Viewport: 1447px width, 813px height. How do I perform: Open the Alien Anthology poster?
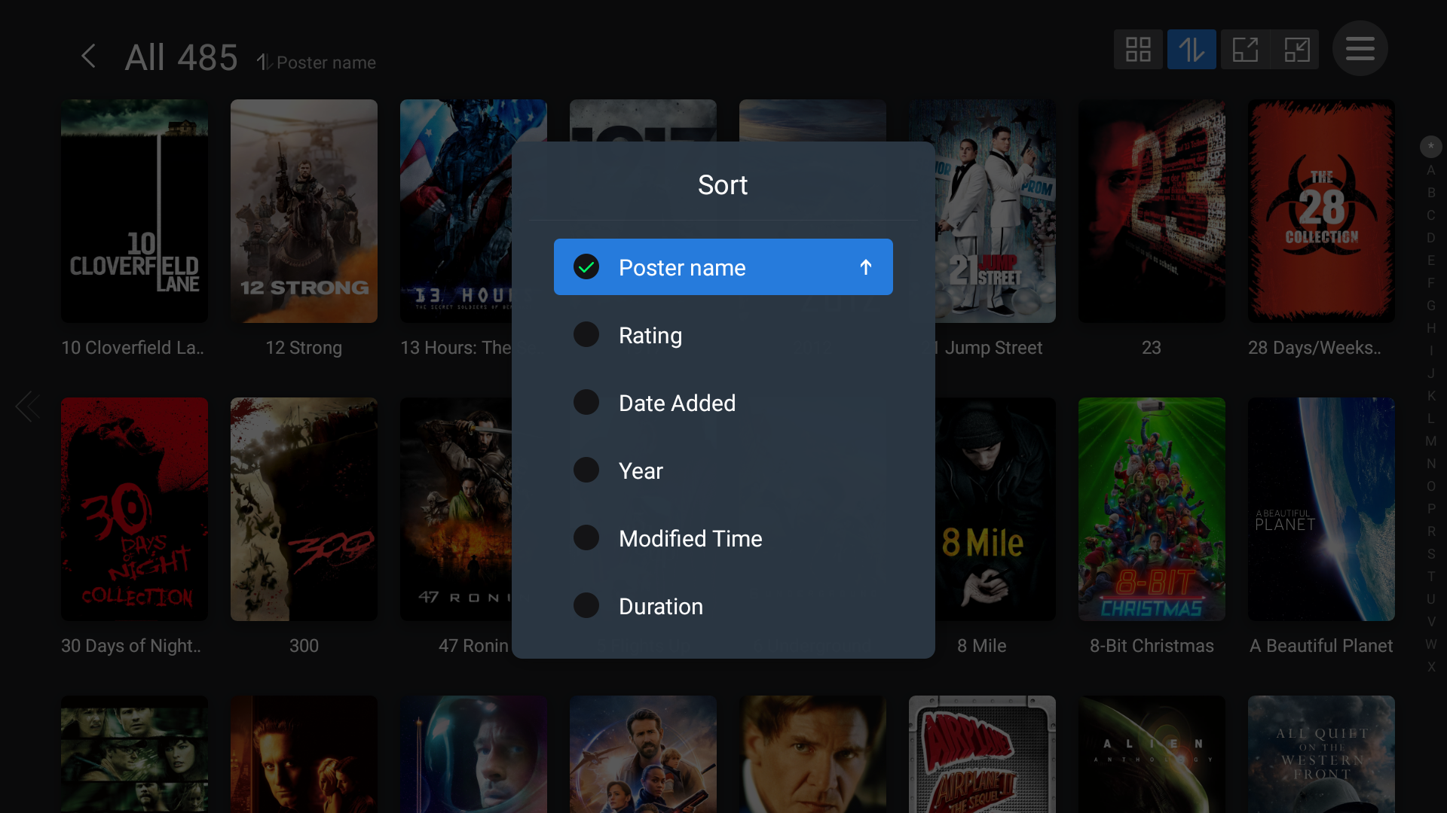[1152, 754]
